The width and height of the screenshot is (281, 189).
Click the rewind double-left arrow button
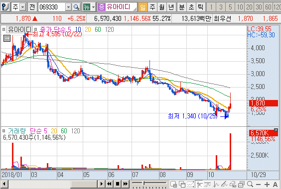click(109, 184)
